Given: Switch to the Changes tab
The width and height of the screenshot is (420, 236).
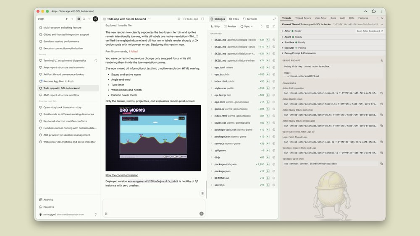Looking at the screenshot, I should (218, 19).
